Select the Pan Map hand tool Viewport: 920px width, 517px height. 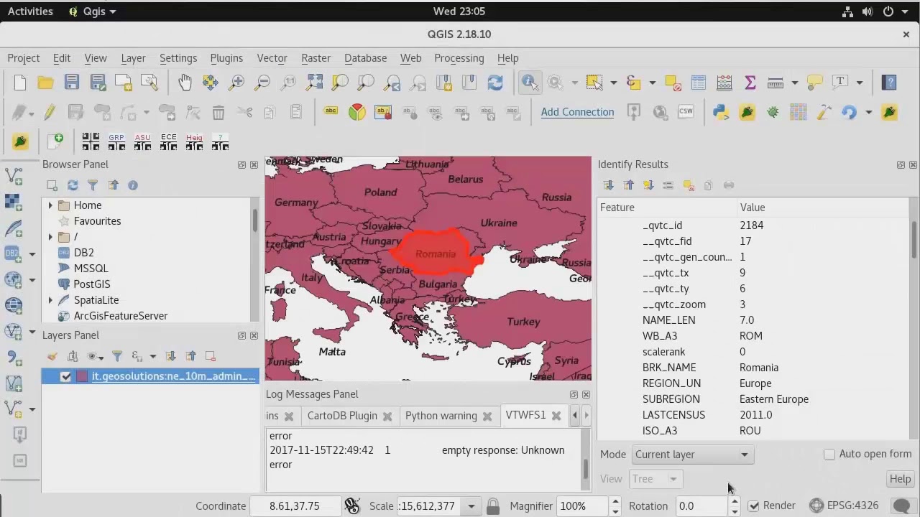(185, 83)
